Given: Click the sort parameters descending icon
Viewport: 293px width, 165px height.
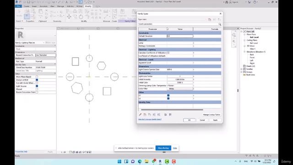Looking at the screenshot, I should pos(170,115).
